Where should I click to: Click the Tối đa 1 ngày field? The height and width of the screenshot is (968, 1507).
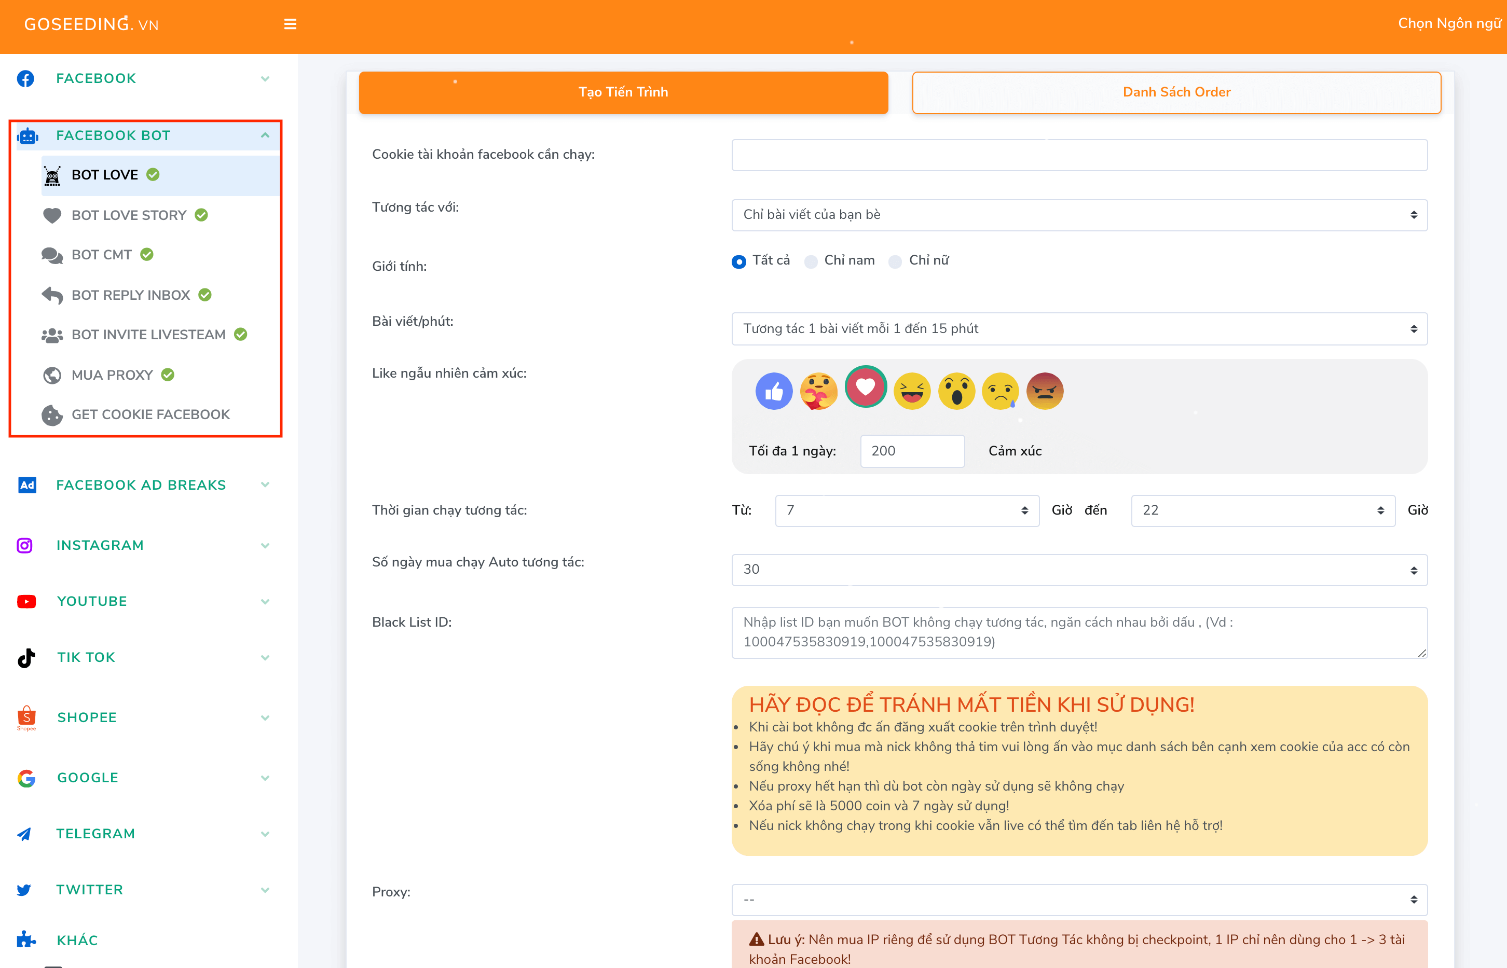click(912, 451)
